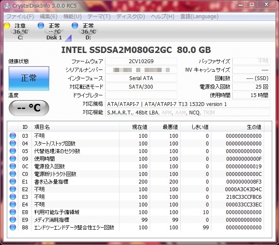Open the ファイル(F) menu

pos(20,17)
